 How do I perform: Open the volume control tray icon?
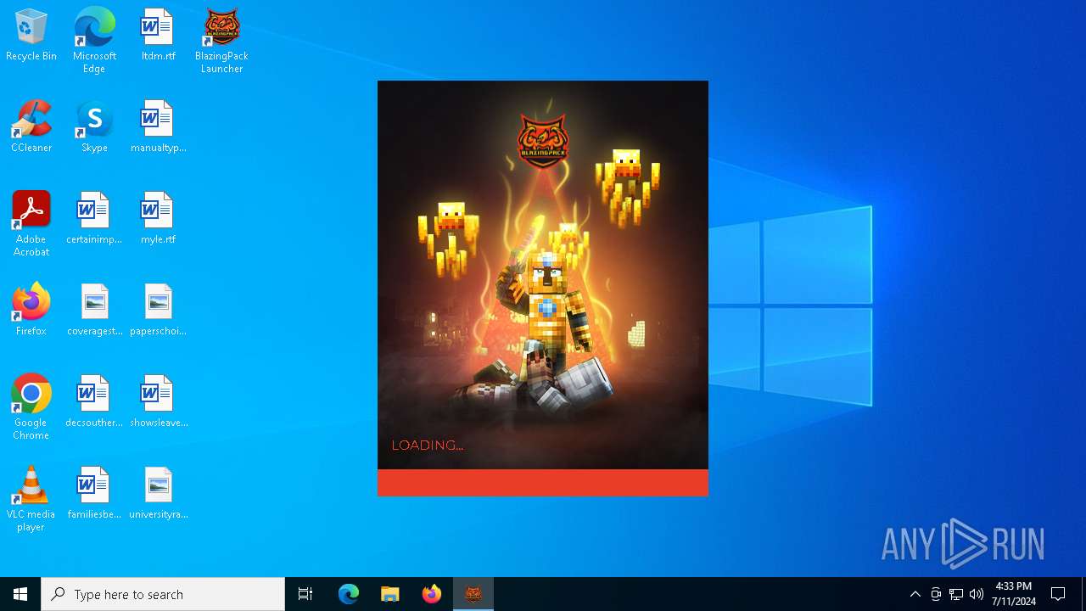[x=977, y=594]
